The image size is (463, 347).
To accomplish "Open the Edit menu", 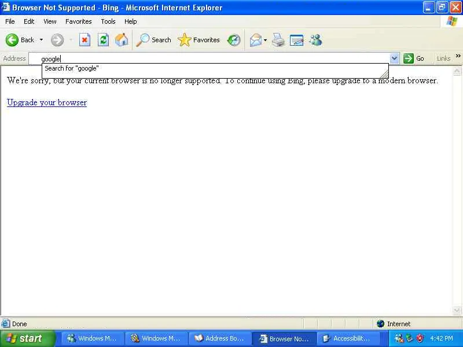I will click(29, 21).
